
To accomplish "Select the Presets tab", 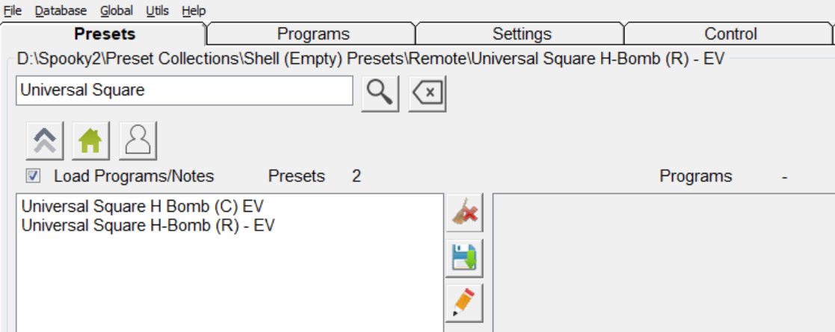I will coord(105,34).
